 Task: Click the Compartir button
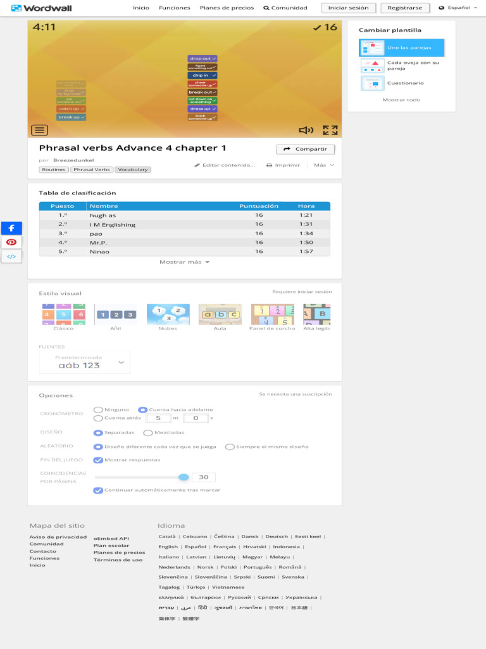306,150
